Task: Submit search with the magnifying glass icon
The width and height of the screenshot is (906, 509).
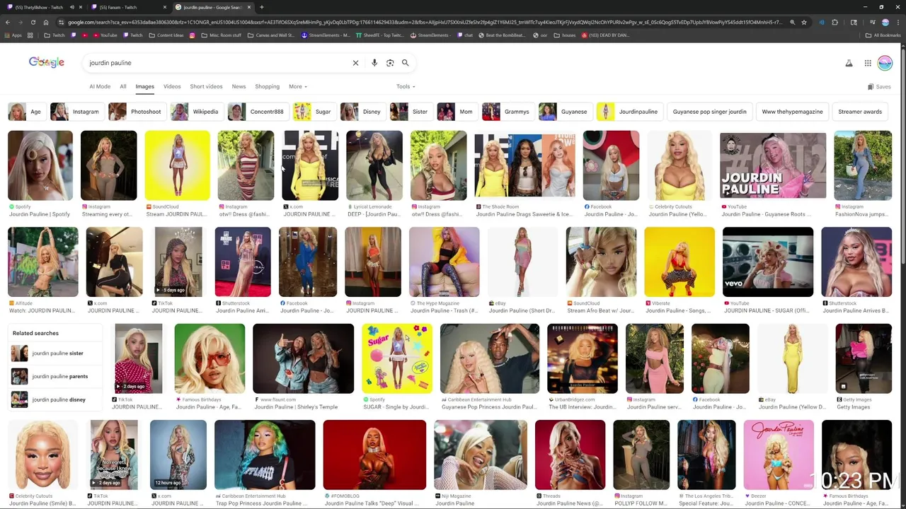Action: click(x=405, y=63)
